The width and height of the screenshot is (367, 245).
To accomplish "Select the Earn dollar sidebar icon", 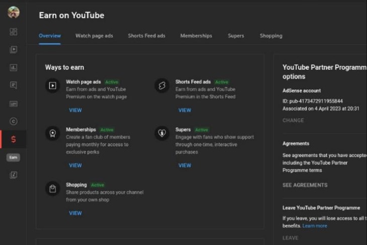I will (x=14, y=139).
